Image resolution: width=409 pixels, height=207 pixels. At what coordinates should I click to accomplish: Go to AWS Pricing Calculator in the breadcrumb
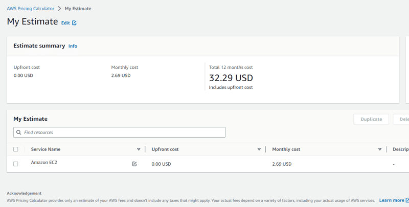click(30, 9)
